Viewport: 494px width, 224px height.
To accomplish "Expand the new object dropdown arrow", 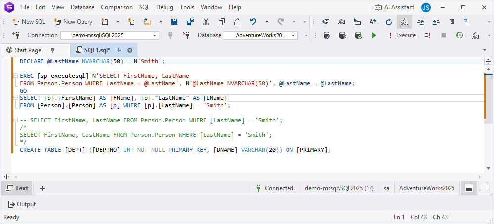I will click(118, 22).
